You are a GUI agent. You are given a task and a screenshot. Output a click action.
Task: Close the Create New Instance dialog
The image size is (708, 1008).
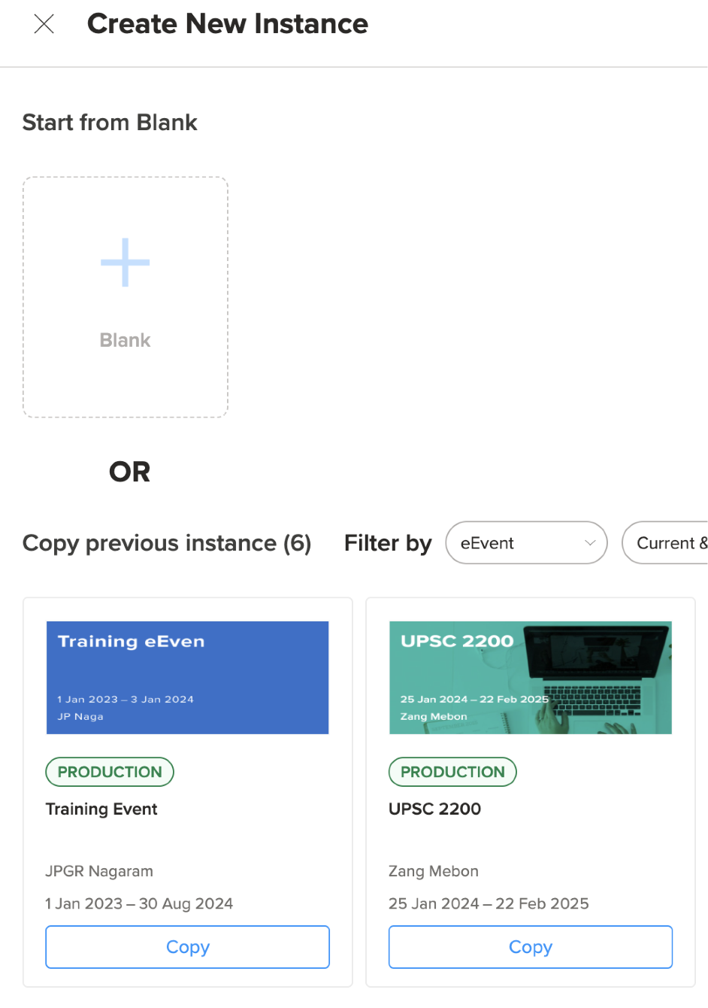tap(44, 24)
